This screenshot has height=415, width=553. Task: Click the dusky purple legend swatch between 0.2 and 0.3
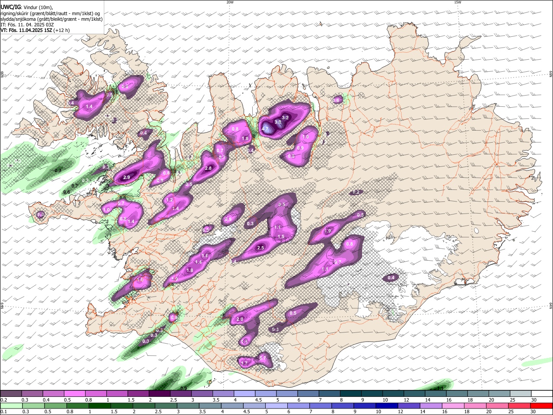(11, 394)
